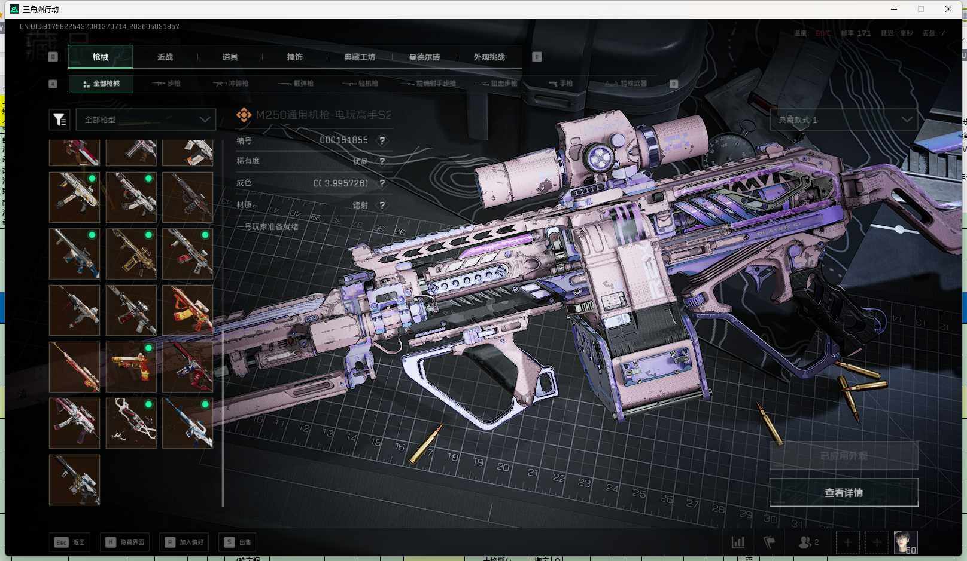This screenshot has height=561, width=967.
Task: Select the white skeletal weapon skin thumbnail
Action: coord(131,424)
